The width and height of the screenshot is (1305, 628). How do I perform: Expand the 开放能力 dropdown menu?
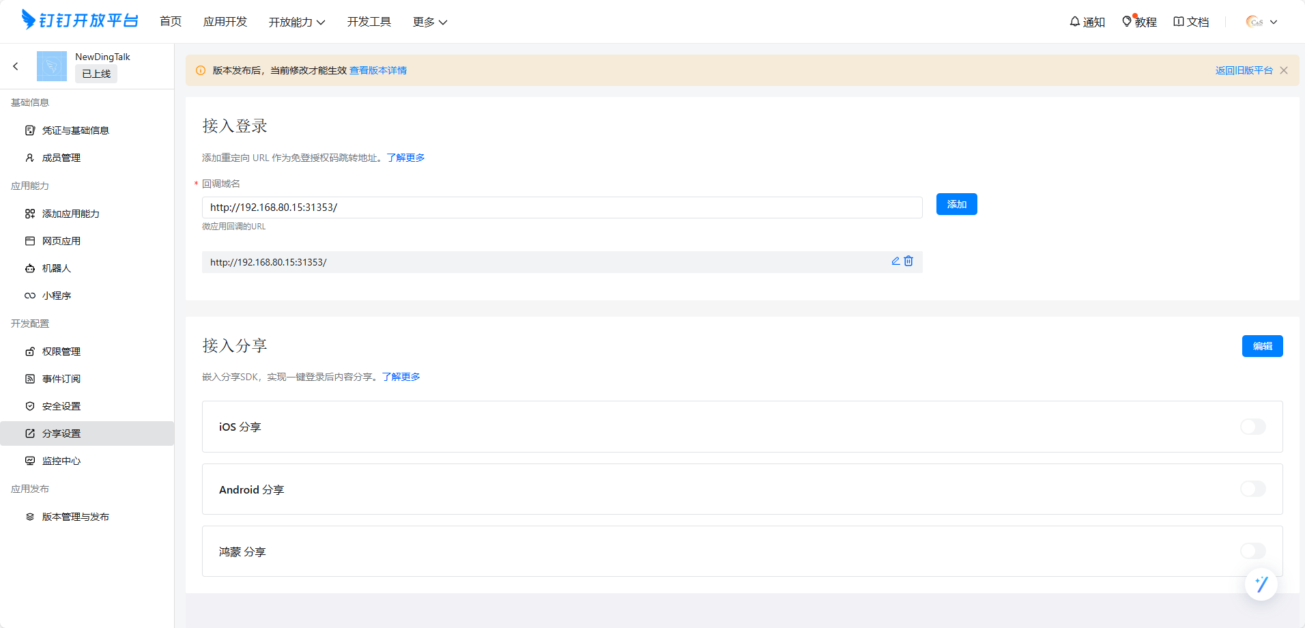pos(297,22)
